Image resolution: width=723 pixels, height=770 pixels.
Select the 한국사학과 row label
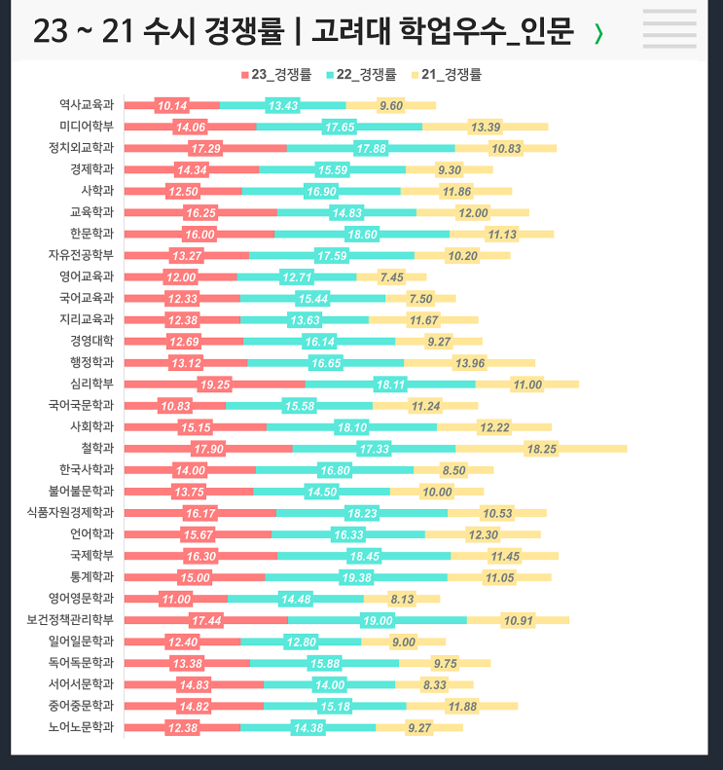tap(87, 470)
